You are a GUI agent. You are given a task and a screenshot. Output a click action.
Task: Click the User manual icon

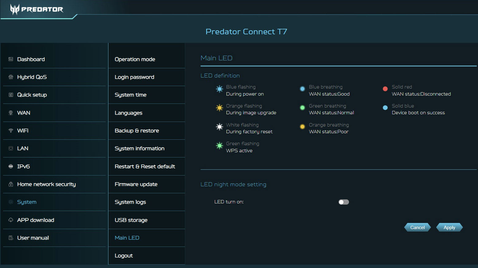pyautogui.click(x=11, y=238)
